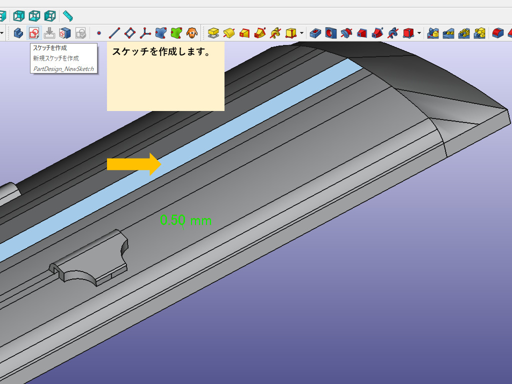Select the Fillet tool
This screenshot has width=512, height=384.
(496, 33)
